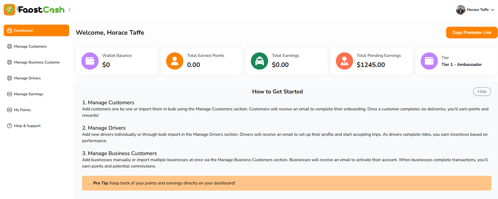Click the green Total Earnings car icon

pos(259,61)
